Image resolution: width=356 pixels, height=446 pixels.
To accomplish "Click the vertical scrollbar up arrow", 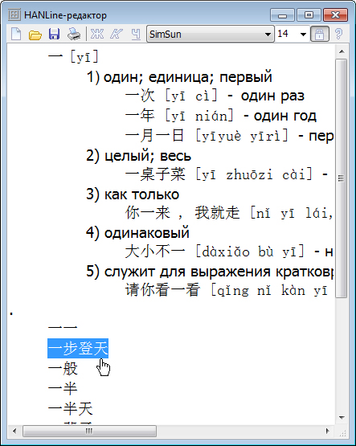I will [342, 51].
